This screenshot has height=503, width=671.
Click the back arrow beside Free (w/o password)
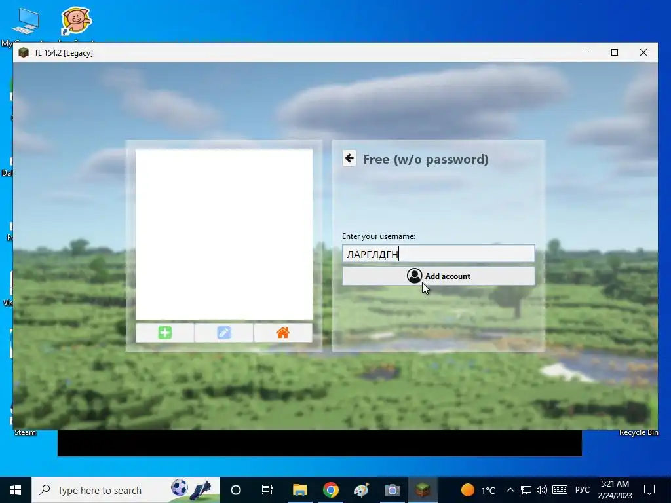[349, 158]
